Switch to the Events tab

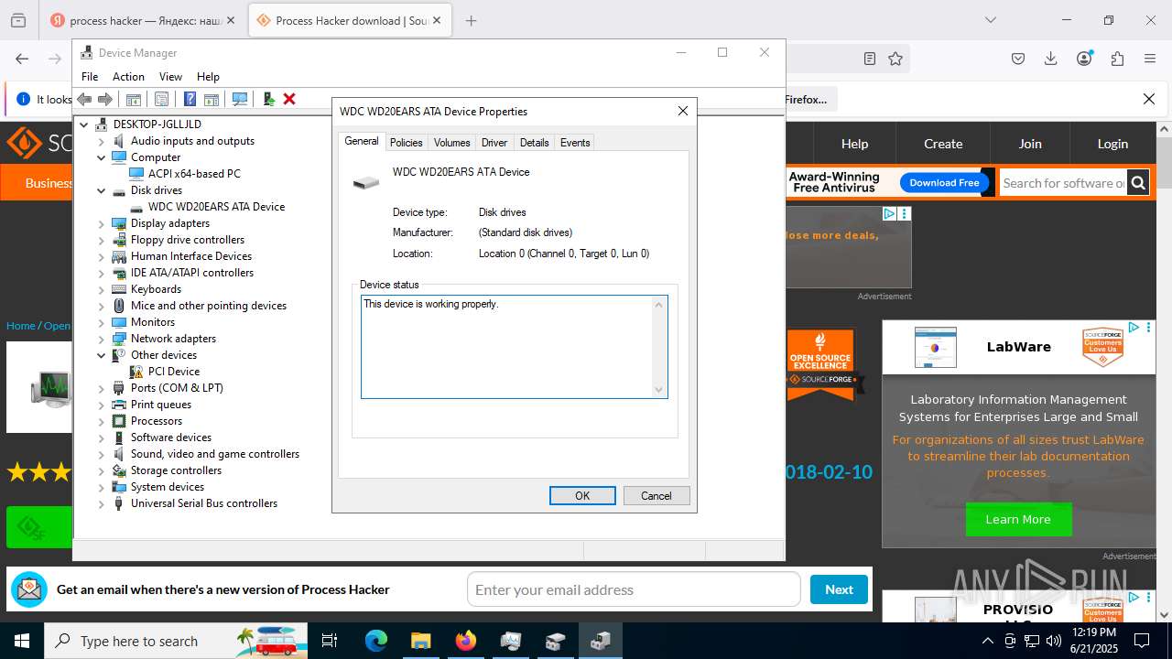575,143
